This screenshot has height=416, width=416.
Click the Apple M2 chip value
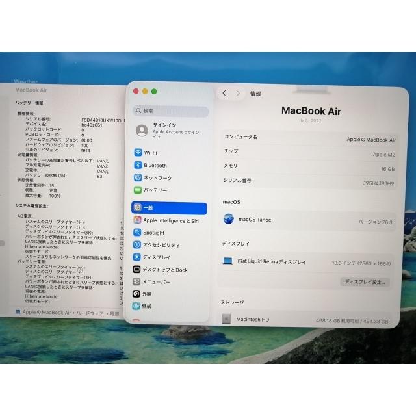coord(384,155)
